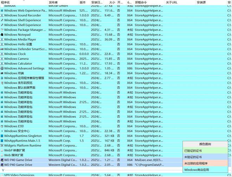Click the 15.68 size in Windows Notepad row

click(x=110, y=35)
